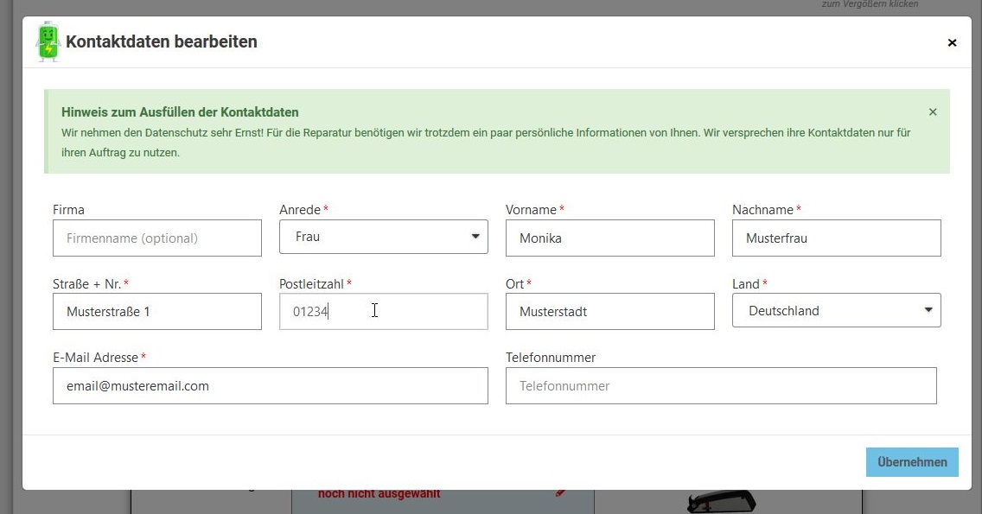Viewport: 982px width, 514px height.
Task: Focus the E-Mail Adresse input
Action: click(x=270, y=386)
